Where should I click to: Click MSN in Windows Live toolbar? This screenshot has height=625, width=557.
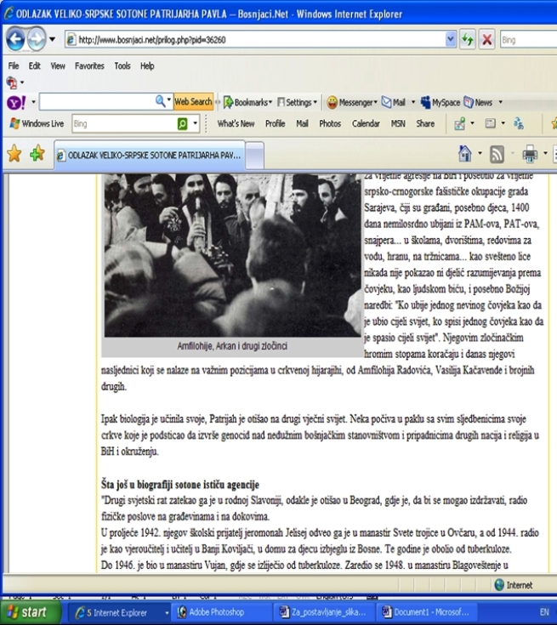pos(398,123)
